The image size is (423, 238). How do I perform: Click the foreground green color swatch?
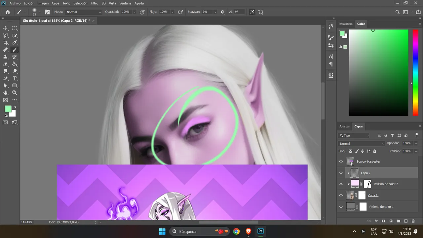pyautogui.click(x=8, y=109)
